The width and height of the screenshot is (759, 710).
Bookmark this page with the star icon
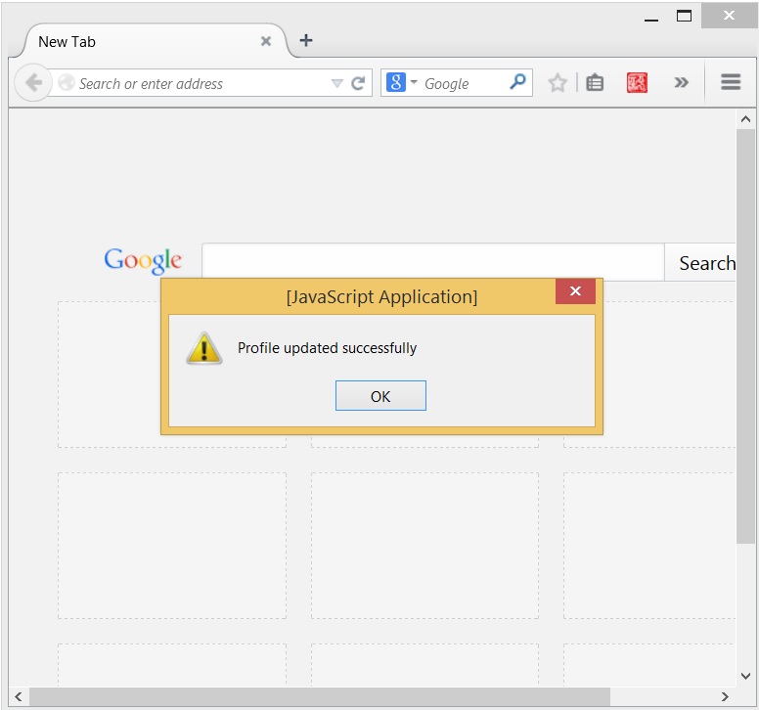558,83
